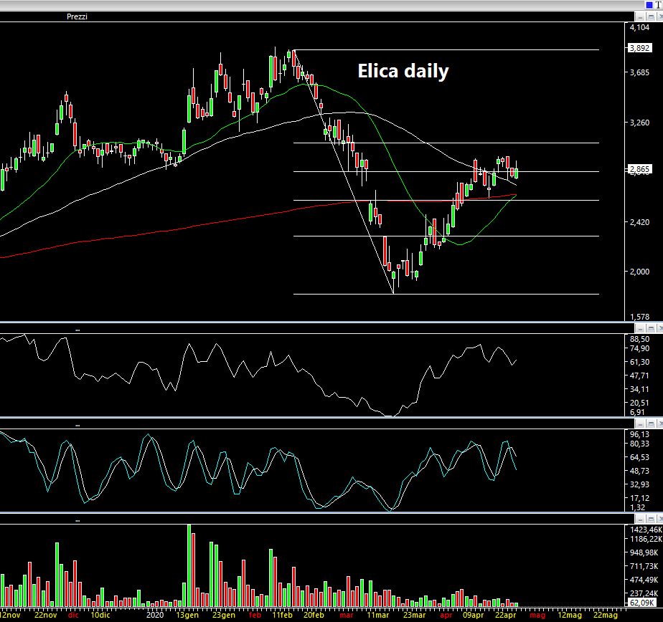
Task: Click the 3,260 price axis value
Action: pos(639,123)
